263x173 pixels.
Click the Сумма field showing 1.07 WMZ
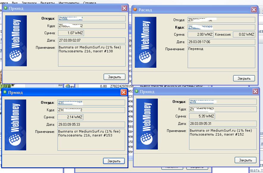point(71,33)
